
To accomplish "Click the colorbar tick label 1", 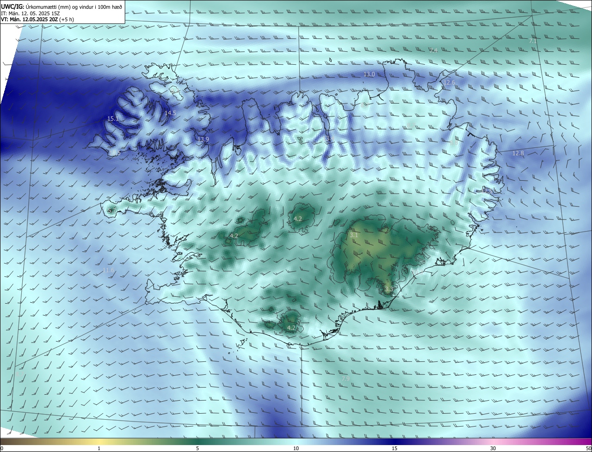I will [99, 448].
